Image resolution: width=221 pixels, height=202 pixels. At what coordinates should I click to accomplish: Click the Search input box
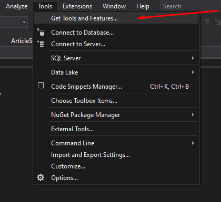point(190,6)
